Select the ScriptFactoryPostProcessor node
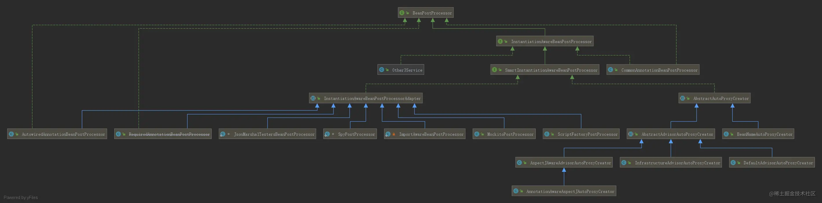This screenshot has height=203, width=822. tap(581, 134)
